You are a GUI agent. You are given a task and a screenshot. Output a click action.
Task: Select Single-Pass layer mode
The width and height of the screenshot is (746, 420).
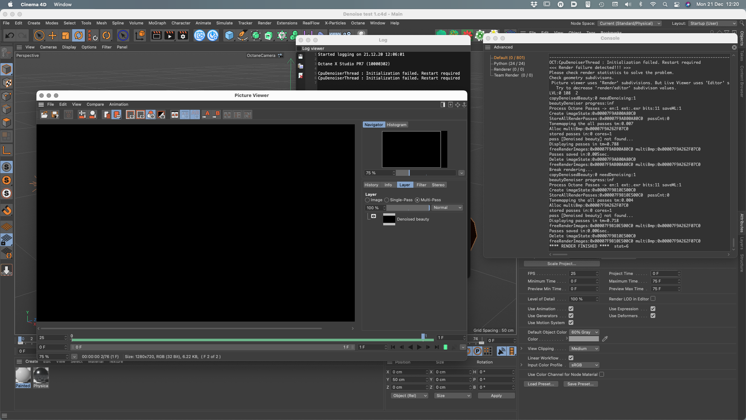387,200
